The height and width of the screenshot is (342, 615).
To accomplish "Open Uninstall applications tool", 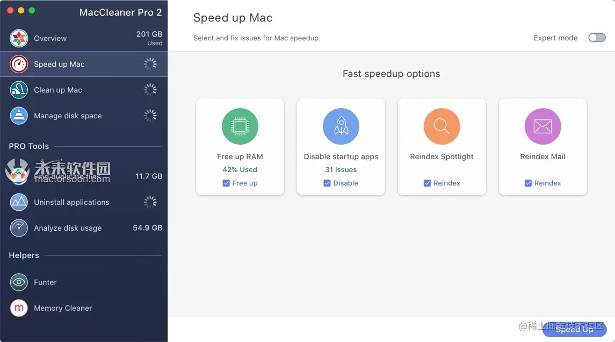I will [x=84, y=202].
